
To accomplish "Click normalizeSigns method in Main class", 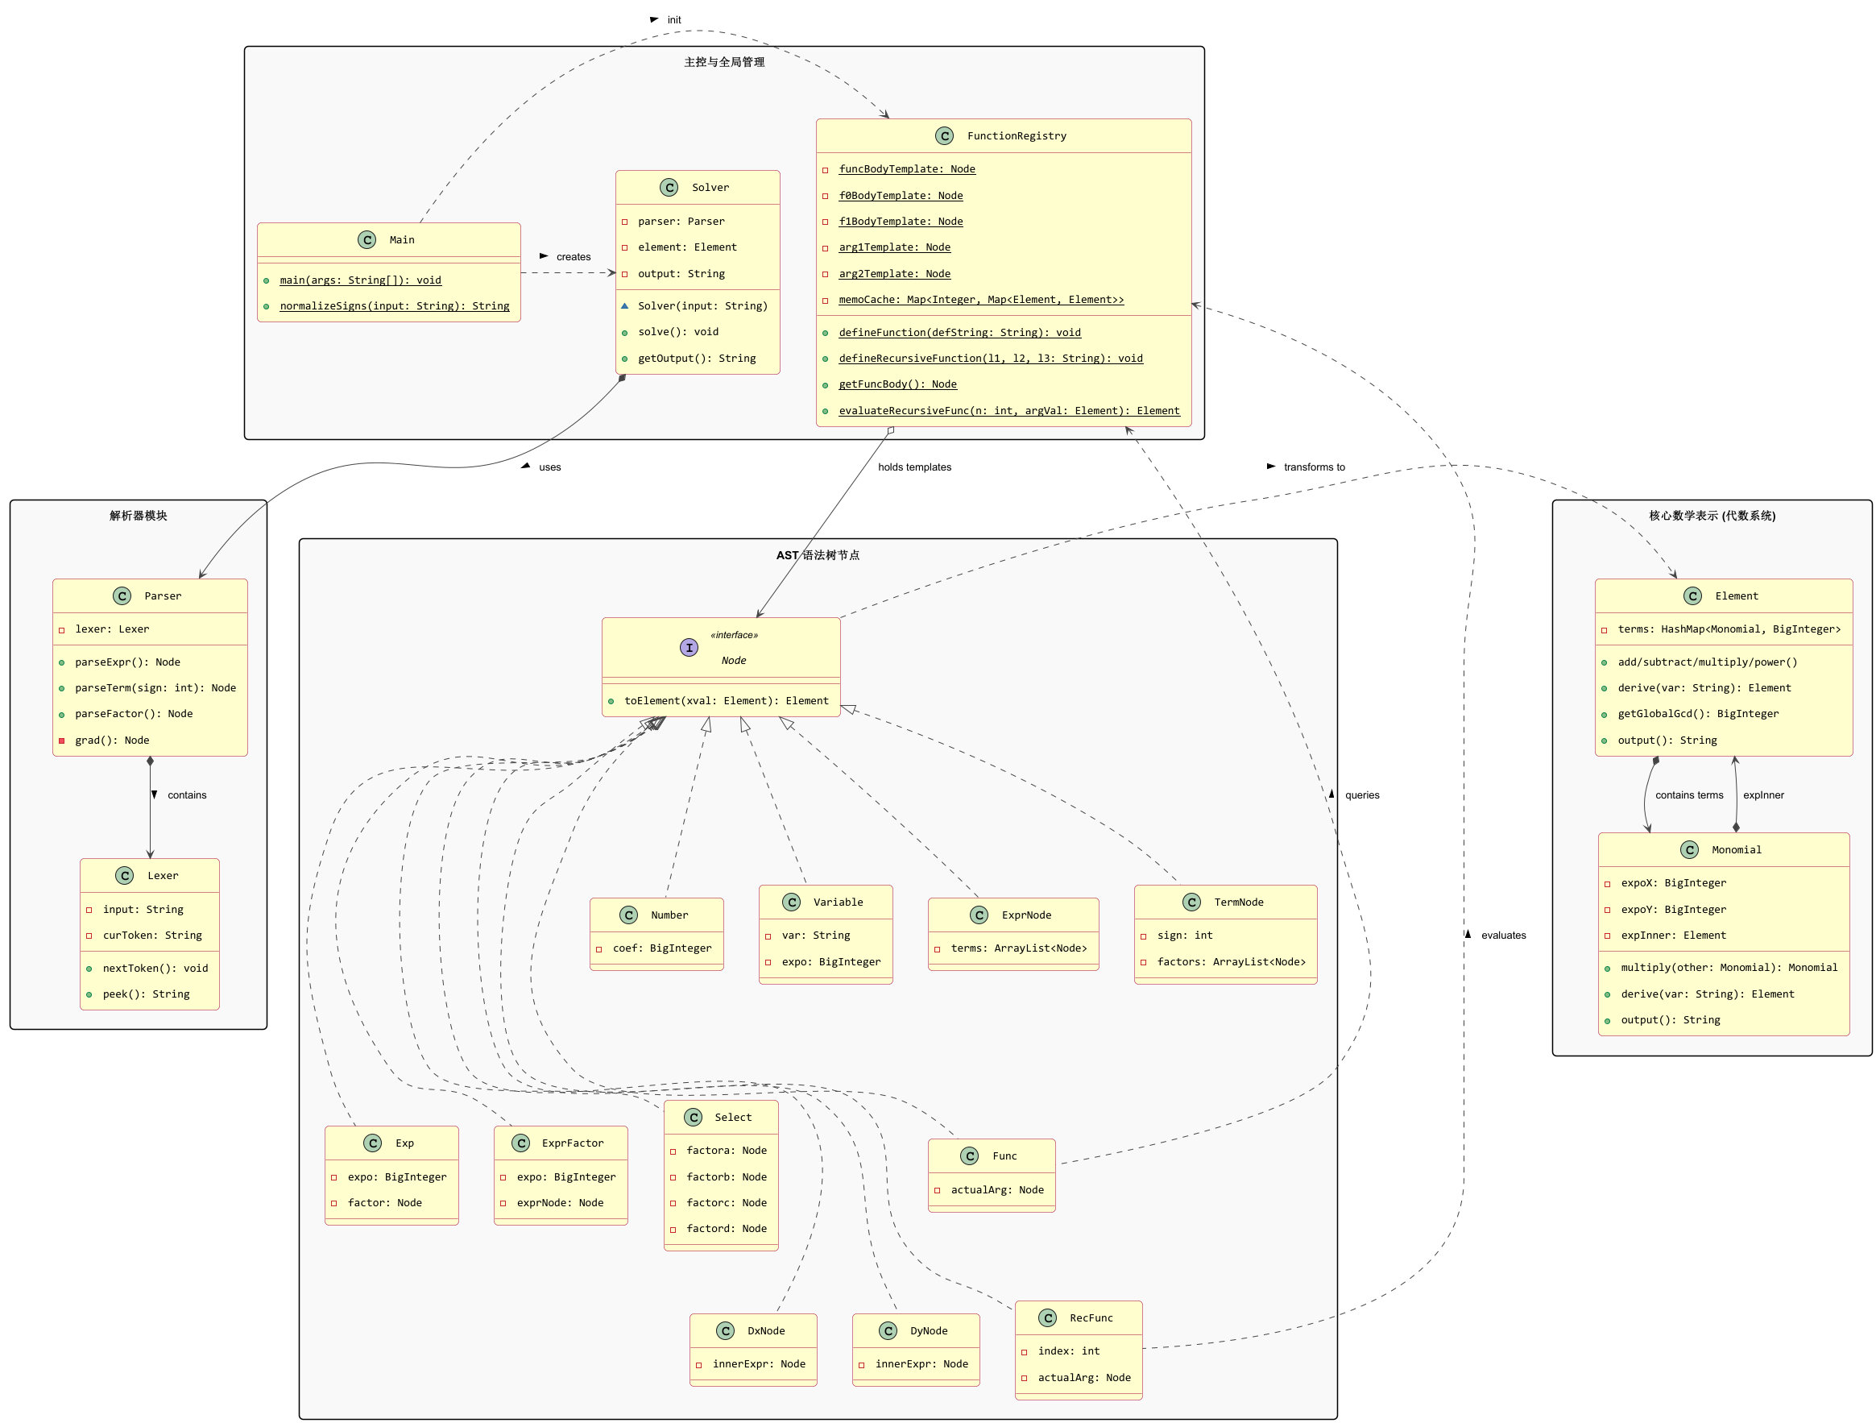I will point(395,306).
